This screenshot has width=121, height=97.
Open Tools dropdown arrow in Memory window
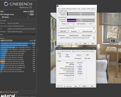79,86
